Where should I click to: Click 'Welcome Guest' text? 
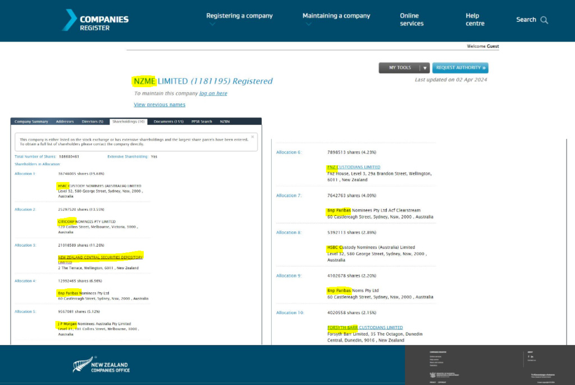(482, 46)
